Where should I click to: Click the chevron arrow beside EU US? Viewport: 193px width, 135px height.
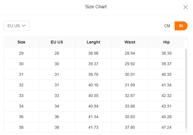pyautogui.click(x=24, y=26)
